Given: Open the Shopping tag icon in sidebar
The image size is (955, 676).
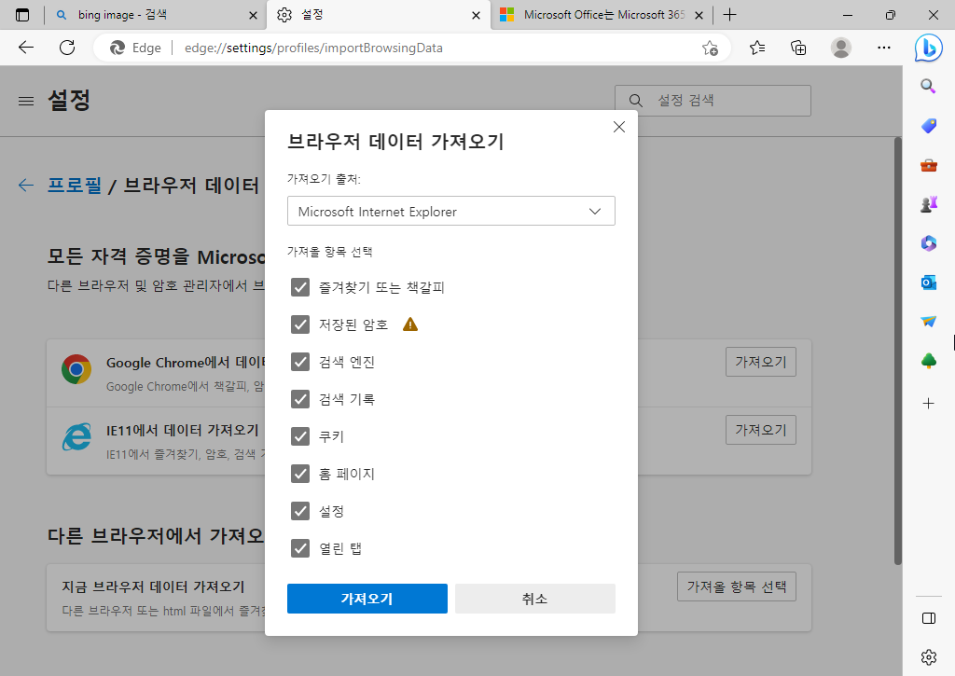Looking at the screenshot, I should 928,126.
